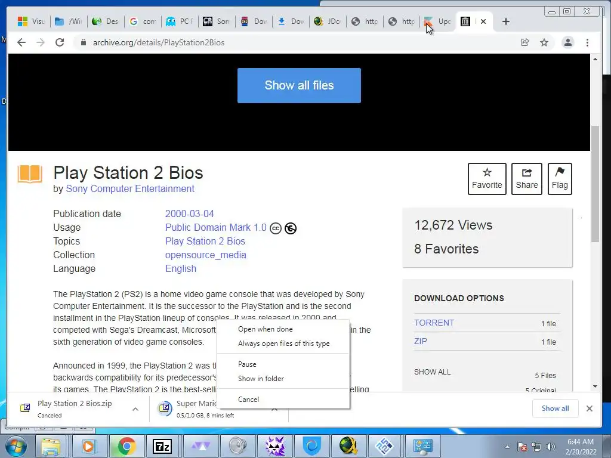This screenshot has height=458, width=611.
Task: Switch to the Son tab
Action: (x=217, y=21)
